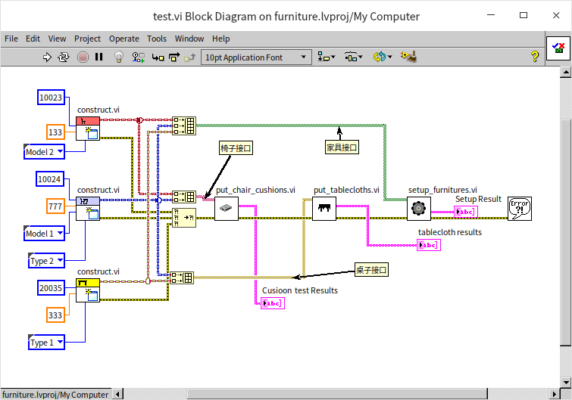Click the Step Into toolbar button
The image size is (572, 400).
point(158,57)
